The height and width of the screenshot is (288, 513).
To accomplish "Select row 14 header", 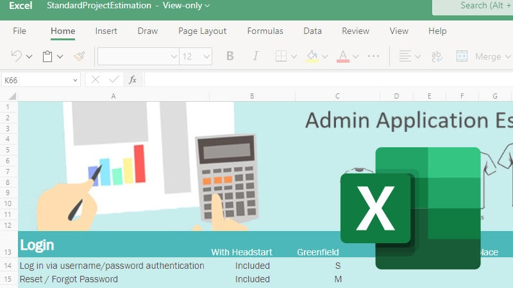I will click(x=8, y=266).
